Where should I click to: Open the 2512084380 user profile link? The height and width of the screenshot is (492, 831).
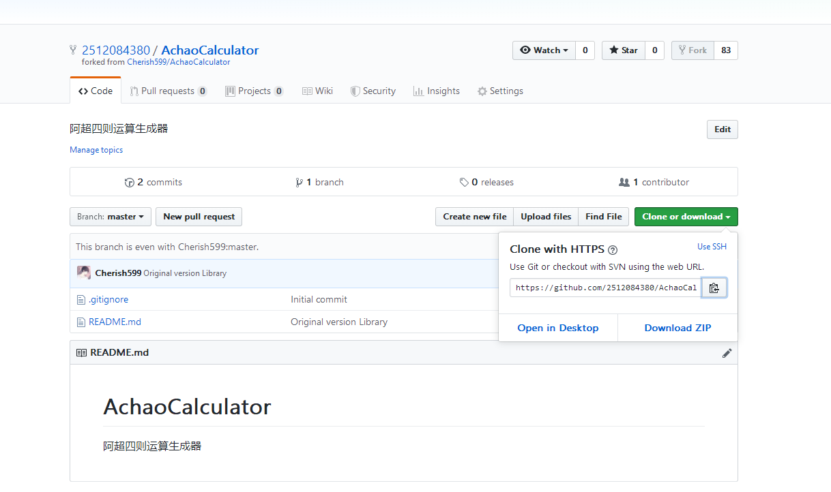pos(116,50)
